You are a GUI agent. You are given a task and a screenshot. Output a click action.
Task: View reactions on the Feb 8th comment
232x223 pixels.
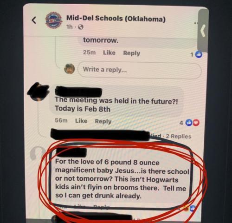pos(189,123)
